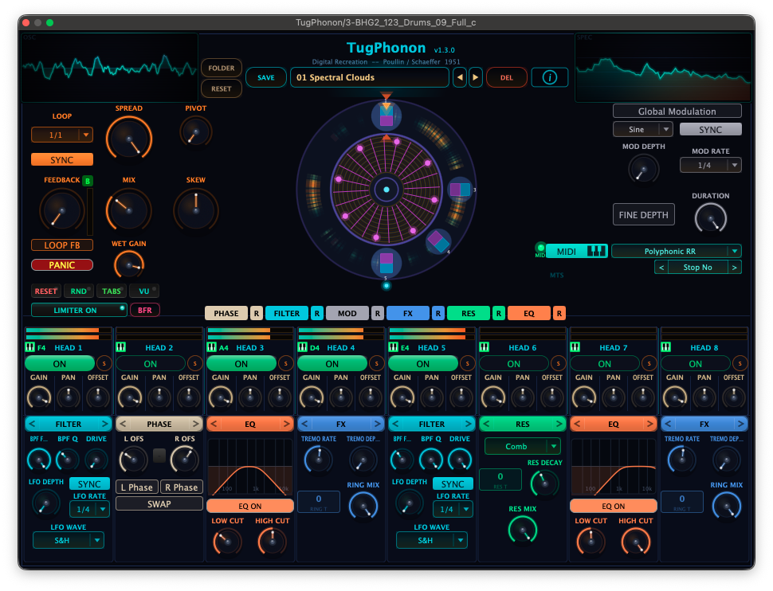Toggle the MIDI switch

coord(576,252)
